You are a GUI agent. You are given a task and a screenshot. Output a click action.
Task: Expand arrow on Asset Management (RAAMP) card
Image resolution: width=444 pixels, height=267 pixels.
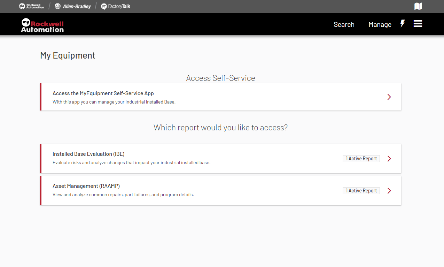coord(389,191)
